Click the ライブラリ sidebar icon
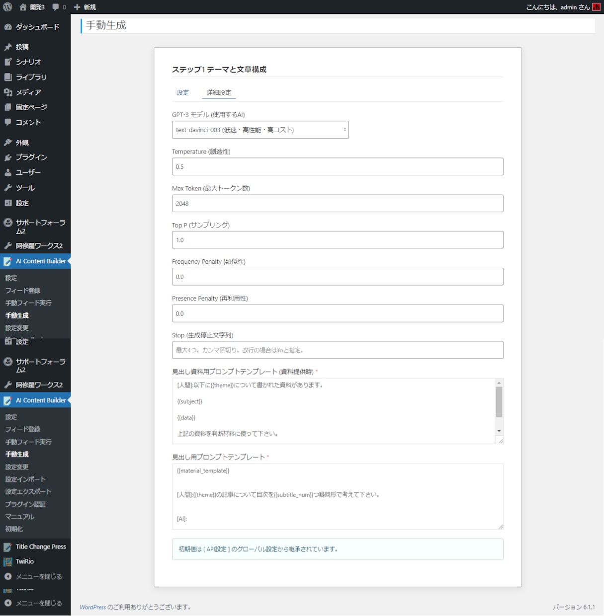Viewport: 604px width, 616px height. coord(8,77)
